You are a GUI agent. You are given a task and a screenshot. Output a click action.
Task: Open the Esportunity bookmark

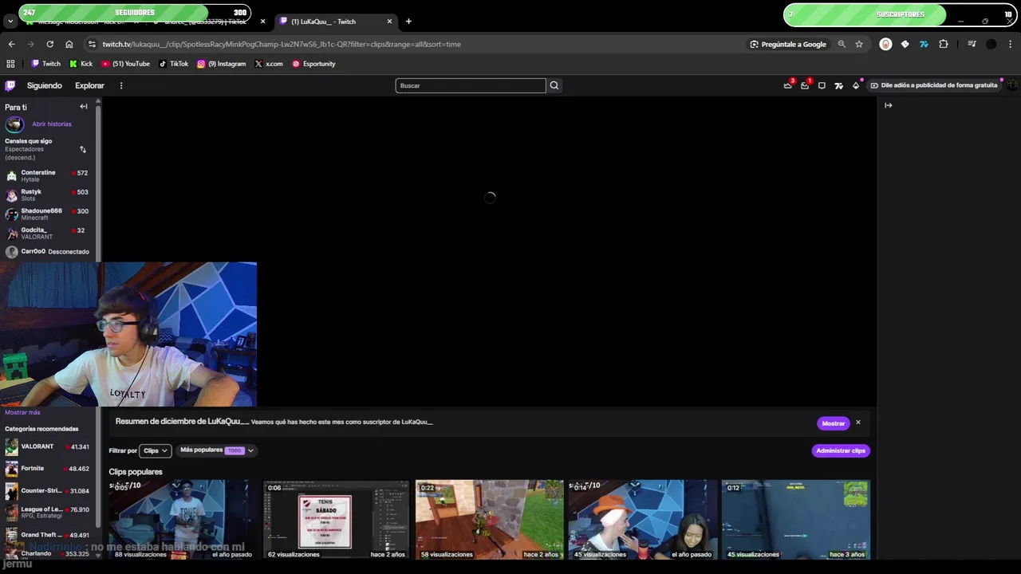click(313, 64)
